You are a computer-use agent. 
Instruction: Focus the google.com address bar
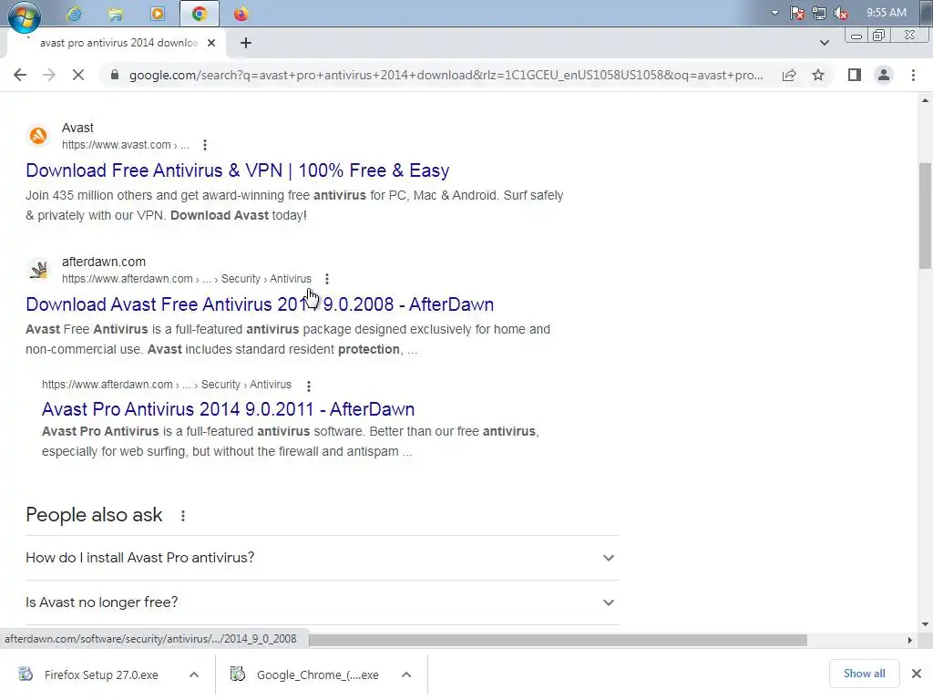click(446, 75)
